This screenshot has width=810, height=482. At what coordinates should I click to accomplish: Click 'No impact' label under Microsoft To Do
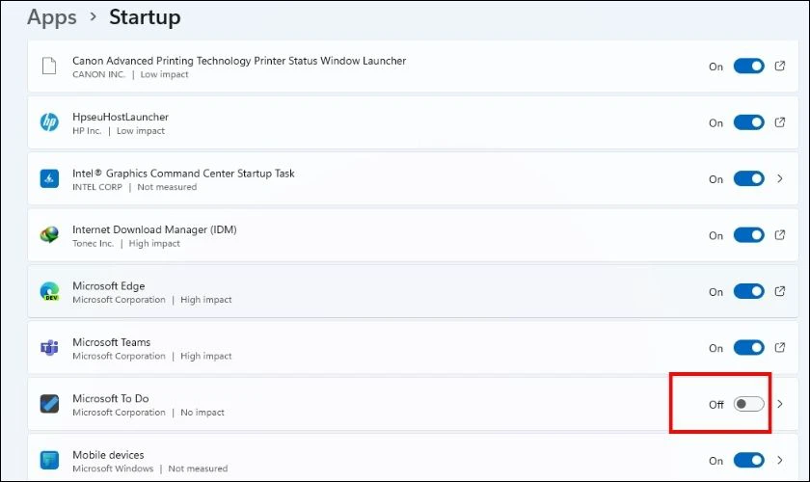[202, 413]
